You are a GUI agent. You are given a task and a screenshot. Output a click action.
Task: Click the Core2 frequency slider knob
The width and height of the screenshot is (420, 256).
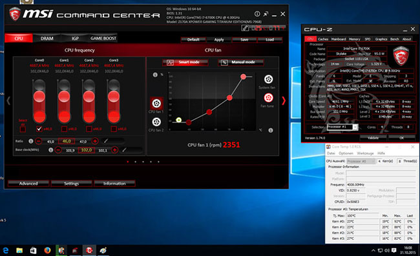pos(89,97)
